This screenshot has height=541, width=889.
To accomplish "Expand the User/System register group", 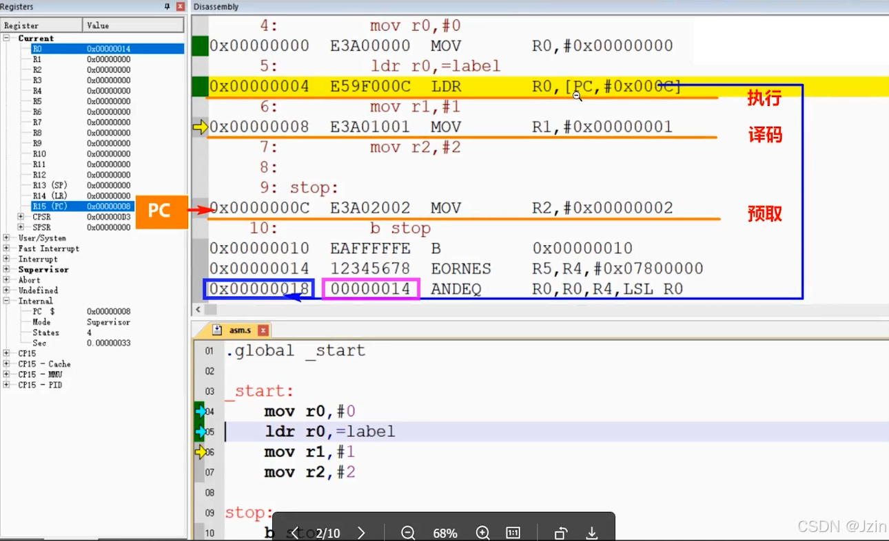I will click(x=6, y=237).
